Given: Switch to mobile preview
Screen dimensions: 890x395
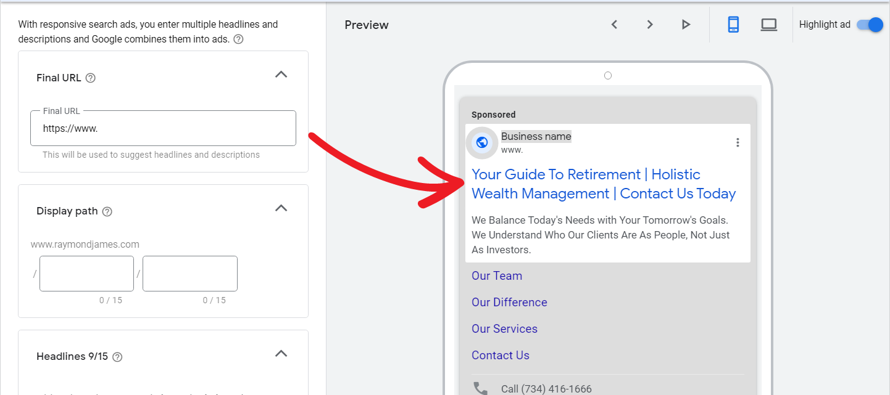Looking at the screenshot, I should [x=733, y=25].
